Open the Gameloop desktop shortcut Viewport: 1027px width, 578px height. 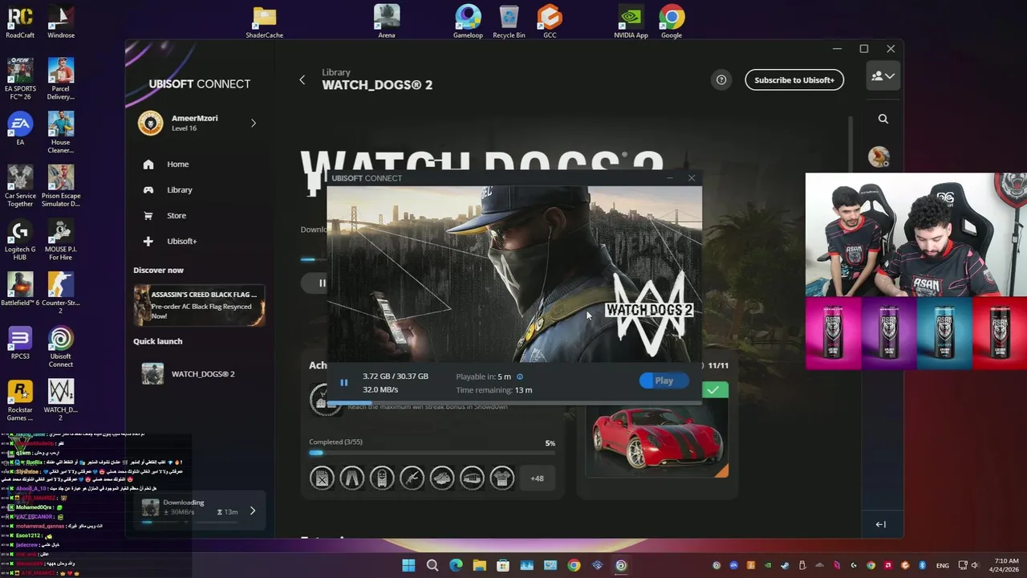pyautogui.click(x=468, y=22)
